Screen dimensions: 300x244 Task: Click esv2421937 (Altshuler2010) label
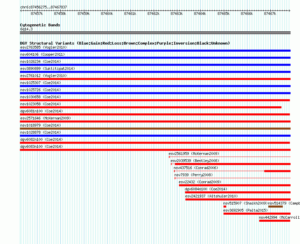tap(211, 196)
